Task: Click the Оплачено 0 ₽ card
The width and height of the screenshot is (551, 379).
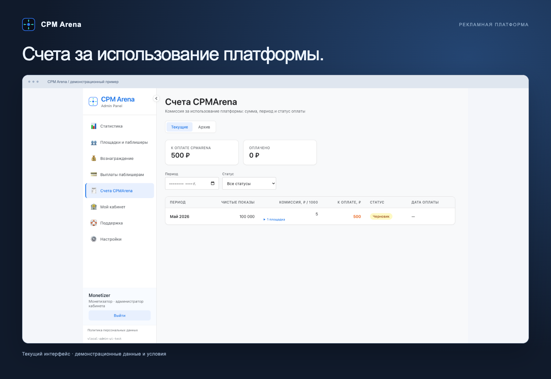Action: coord(280,152)
